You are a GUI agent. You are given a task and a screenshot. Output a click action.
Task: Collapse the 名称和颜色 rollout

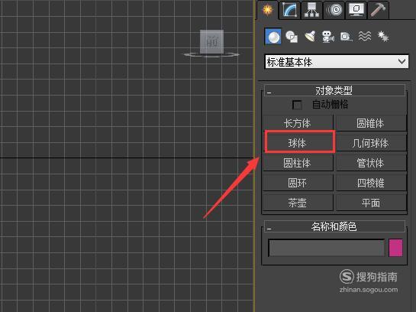[334, 226]
